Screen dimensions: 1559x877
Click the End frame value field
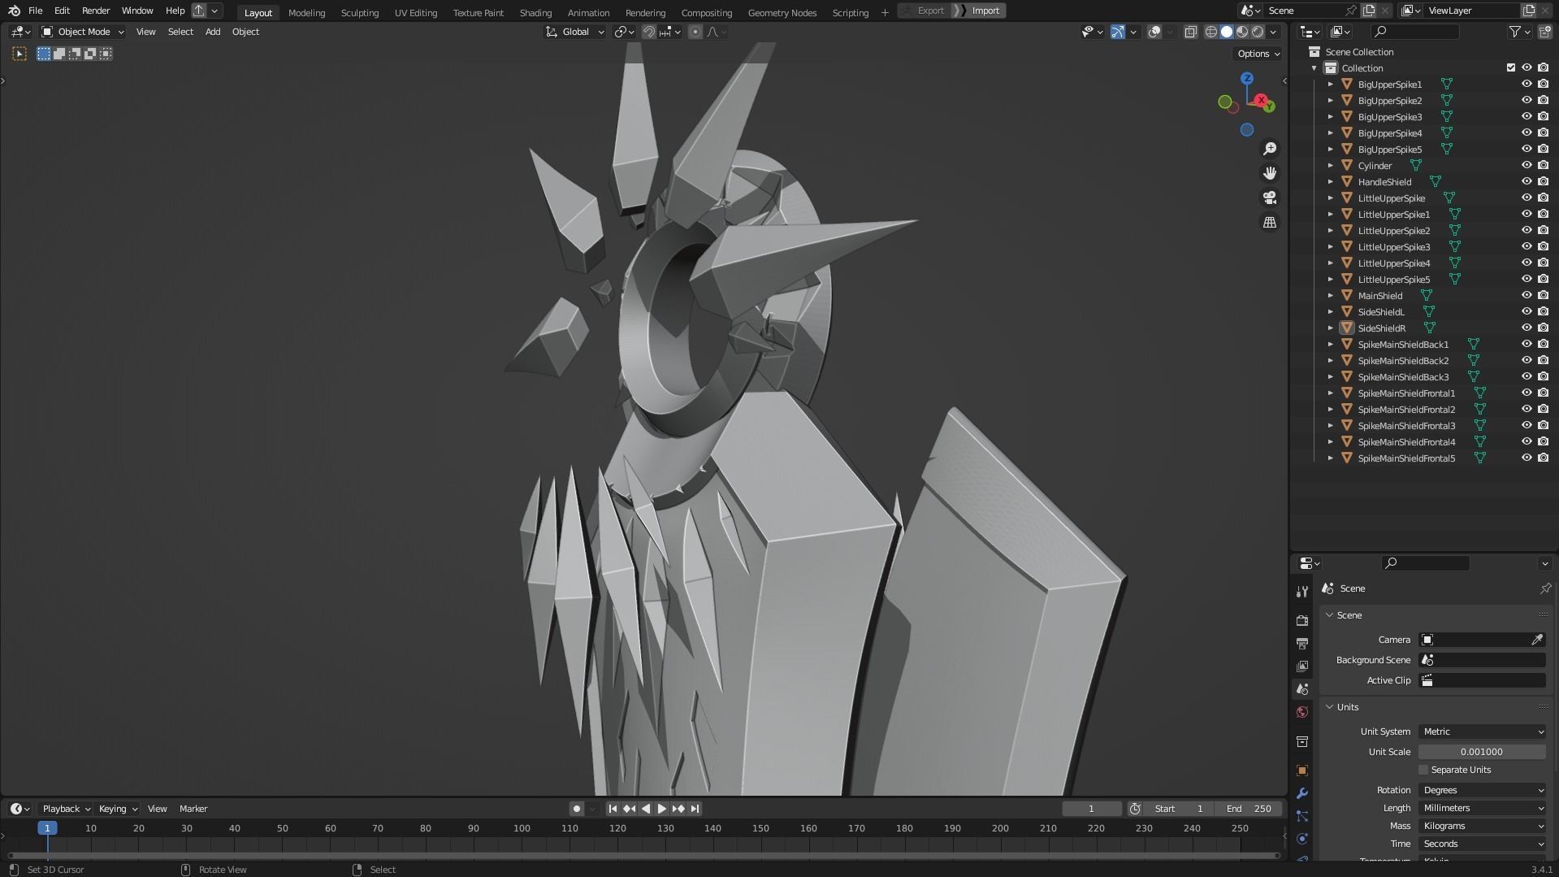coord(1249,809)
